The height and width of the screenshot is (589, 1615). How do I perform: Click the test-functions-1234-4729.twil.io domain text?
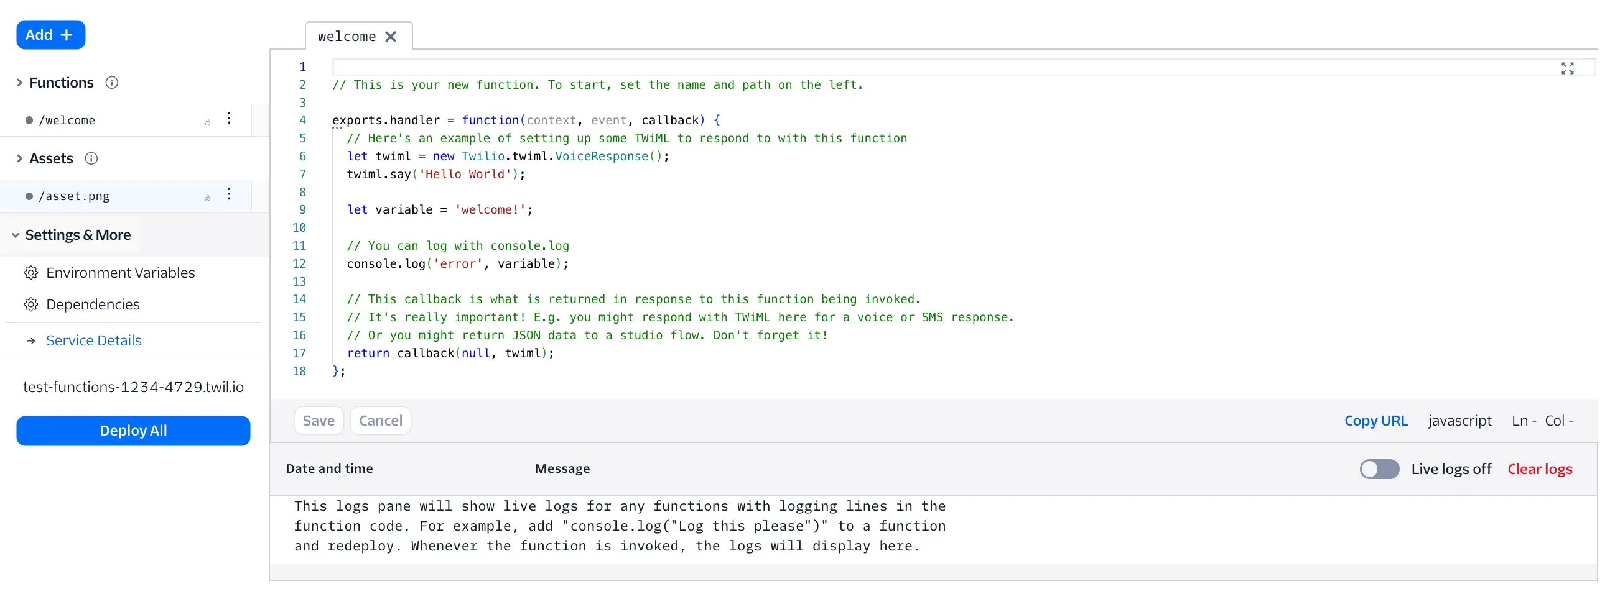click(x=133, y=387)
